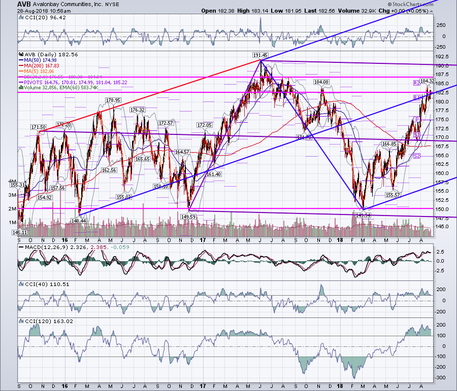The height and width of the screenshot is (391, 457).
Task: Click the 148.44 low price label
Action: click(x=79, y=221)
